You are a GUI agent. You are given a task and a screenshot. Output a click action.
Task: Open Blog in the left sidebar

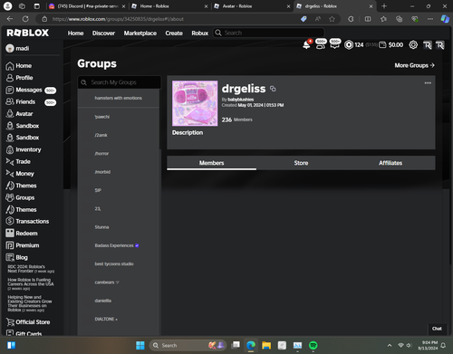click(17, 257)
